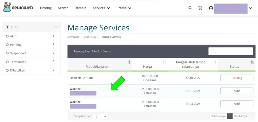Click the Rp. 100,000 One Time price
Image resolution: width=258 pixels, height=122 pixels.
click(x=150, y=78)
